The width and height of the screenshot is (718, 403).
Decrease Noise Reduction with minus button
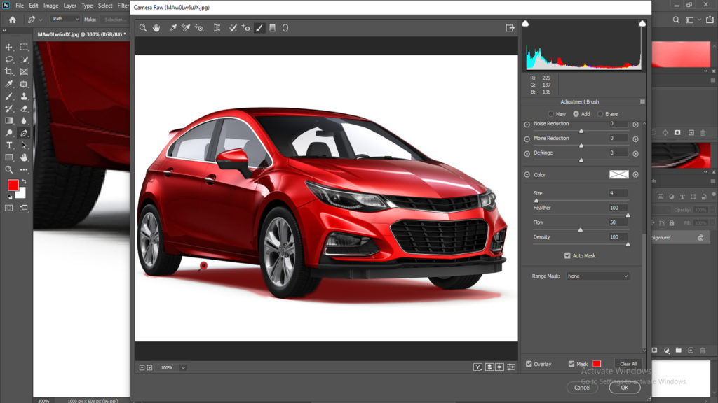(x=527, y=125)
